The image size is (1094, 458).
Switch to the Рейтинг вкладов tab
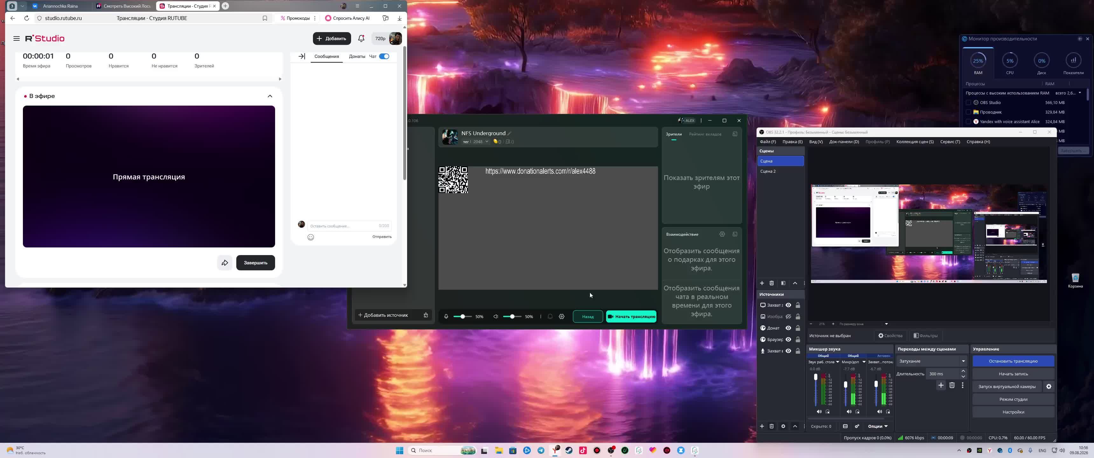click(x=705, y=134)
